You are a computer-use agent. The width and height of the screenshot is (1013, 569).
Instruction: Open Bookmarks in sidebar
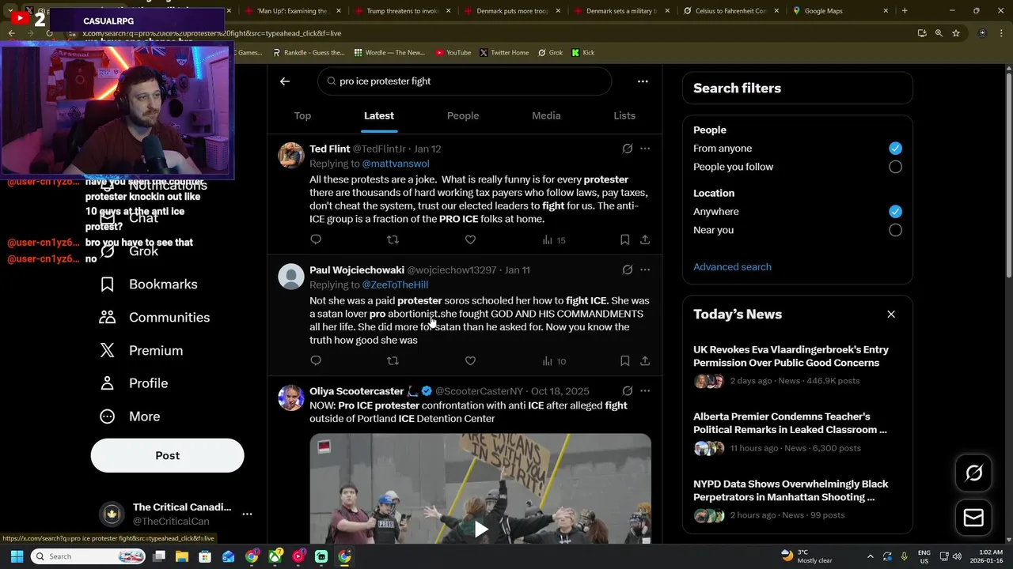pos(149,284)
